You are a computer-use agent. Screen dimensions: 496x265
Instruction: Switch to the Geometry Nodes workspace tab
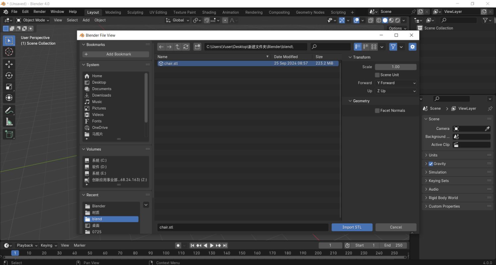(310, 12)
